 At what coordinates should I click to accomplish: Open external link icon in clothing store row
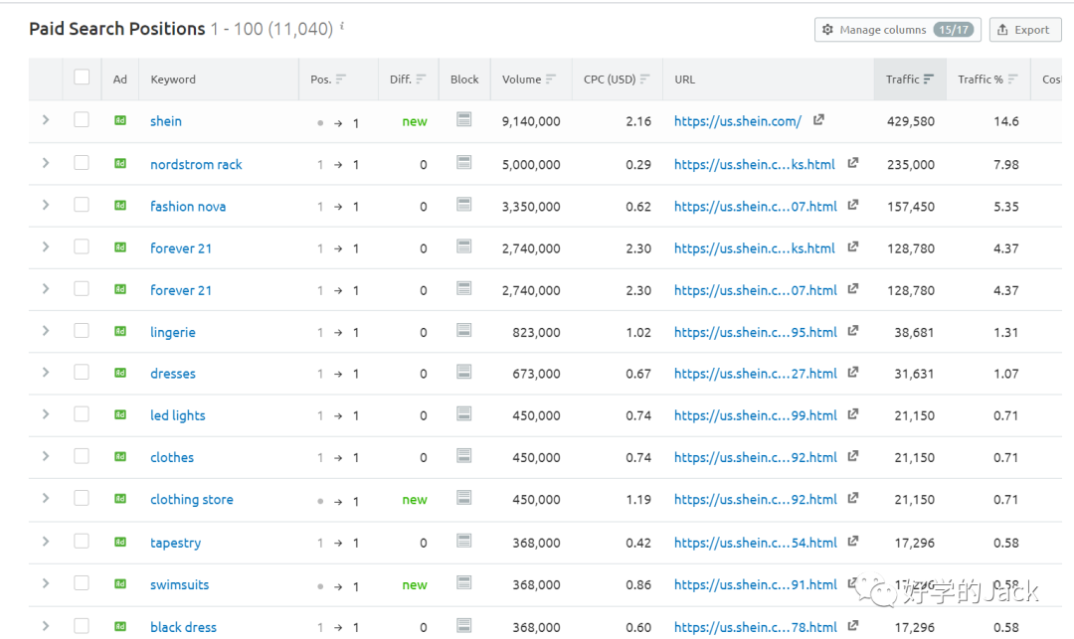[852, 498]
